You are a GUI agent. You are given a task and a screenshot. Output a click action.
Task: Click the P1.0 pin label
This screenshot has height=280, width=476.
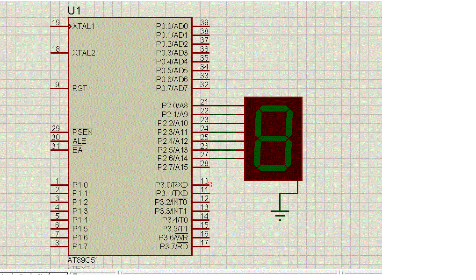80,185
